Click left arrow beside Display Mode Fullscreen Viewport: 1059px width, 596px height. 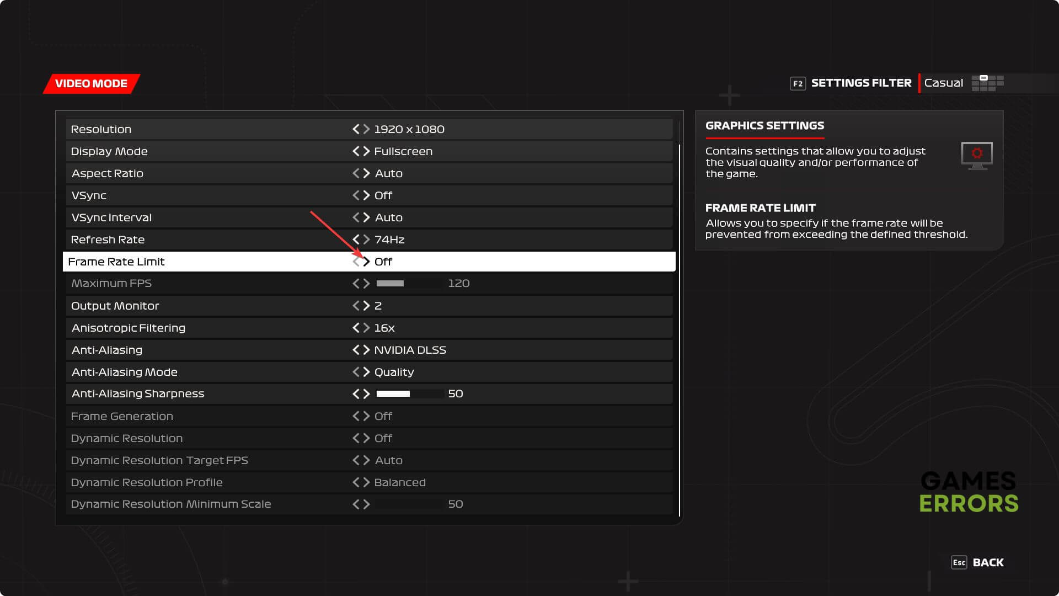pos(356,151)
